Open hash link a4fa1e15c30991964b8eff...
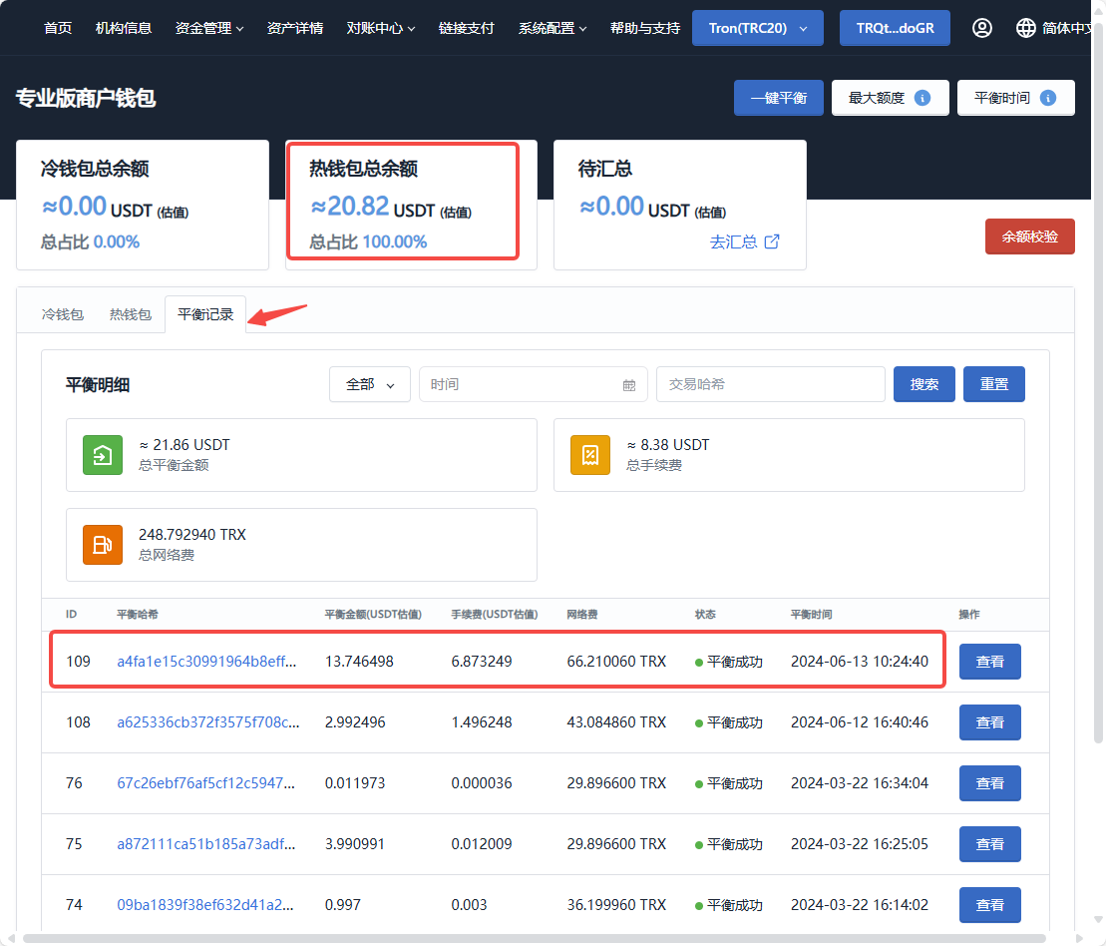 tap(206, 662)
